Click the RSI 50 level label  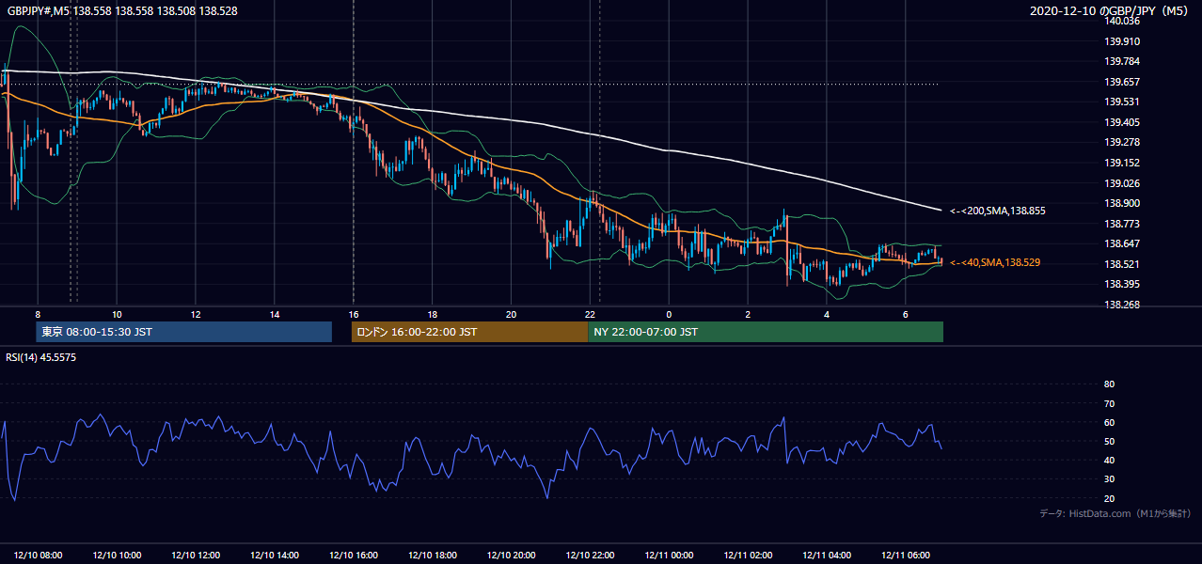click(1109, 441)
